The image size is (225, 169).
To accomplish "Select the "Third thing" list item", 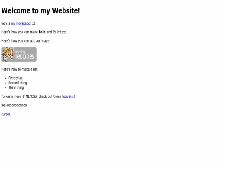I will click(x=16, y=88).
